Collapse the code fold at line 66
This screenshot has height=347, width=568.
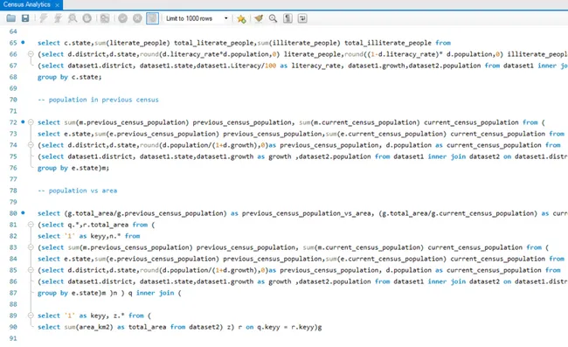click(31, 54)
